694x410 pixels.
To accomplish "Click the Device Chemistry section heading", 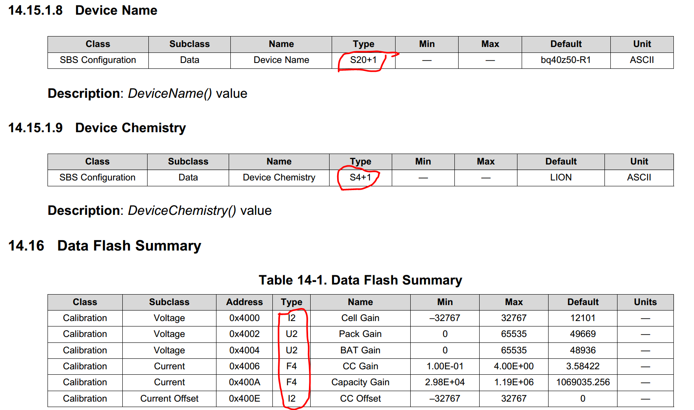I will 130,128.
